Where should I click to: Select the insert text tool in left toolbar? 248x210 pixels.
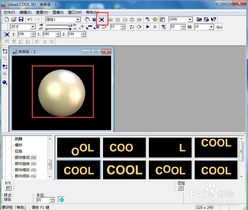pos(5,51)
